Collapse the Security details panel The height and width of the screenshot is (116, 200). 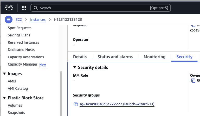74,68
